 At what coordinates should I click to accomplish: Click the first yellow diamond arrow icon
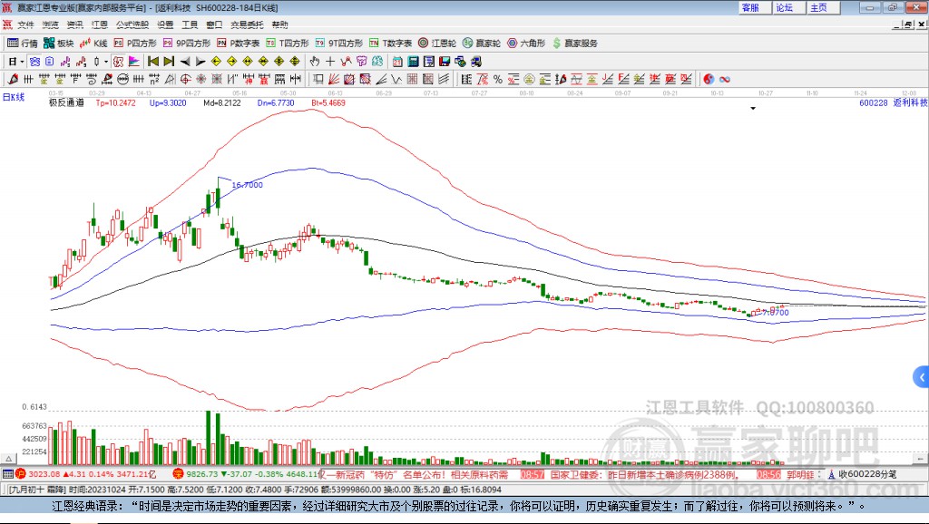pyautogui.click(x=216, y=62)
